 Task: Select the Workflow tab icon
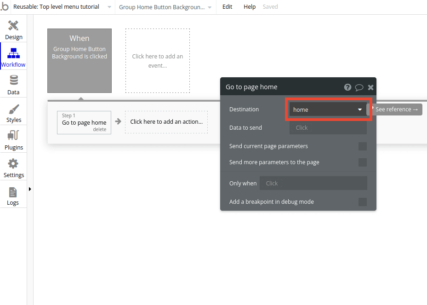(13, 53)
